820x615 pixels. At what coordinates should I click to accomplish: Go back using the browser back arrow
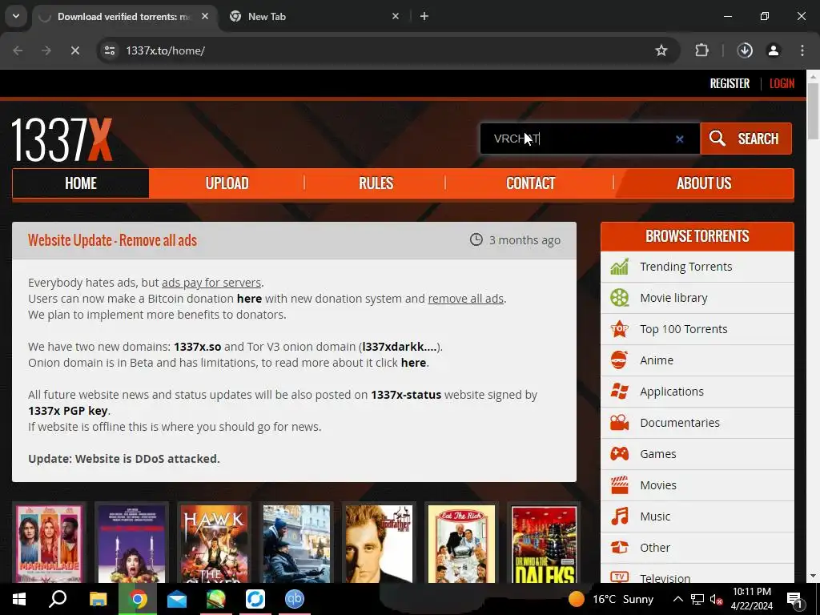coord(18,50)
